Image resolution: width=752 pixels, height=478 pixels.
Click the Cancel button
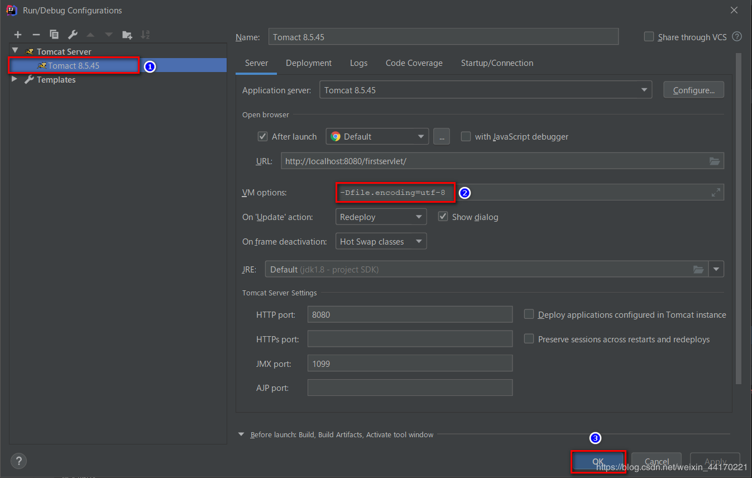click(x=657, y=461)
